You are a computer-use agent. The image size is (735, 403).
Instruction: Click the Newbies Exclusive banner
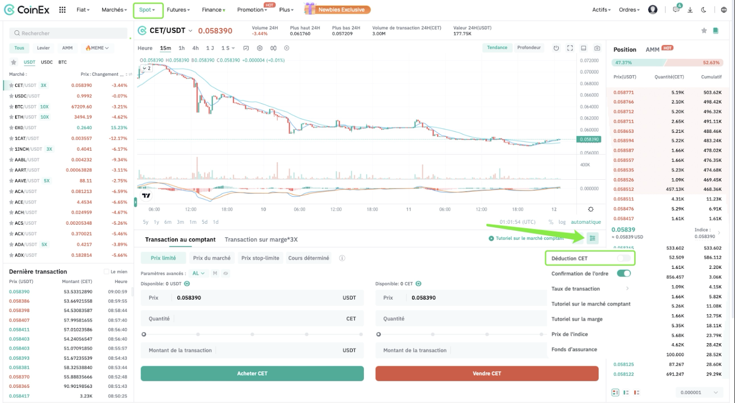pyautogui.click(x=338, y=9)
